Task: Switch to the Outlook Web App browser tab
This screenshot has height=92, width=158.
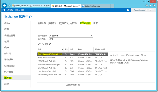Action: point(96,6)
